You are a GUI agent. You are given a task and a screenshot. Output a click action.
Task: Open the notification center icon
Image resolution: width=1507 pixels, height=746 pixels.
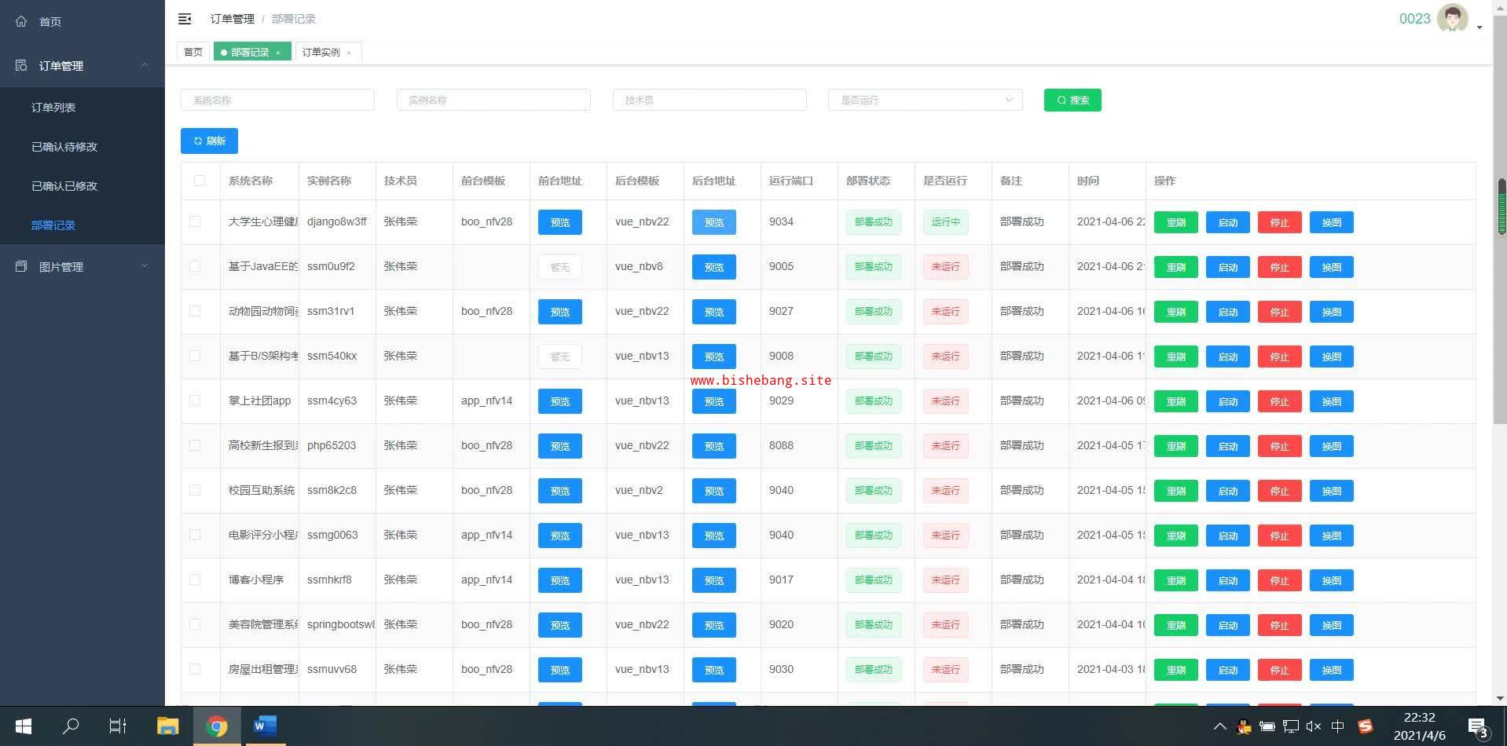coord(1479,727)
